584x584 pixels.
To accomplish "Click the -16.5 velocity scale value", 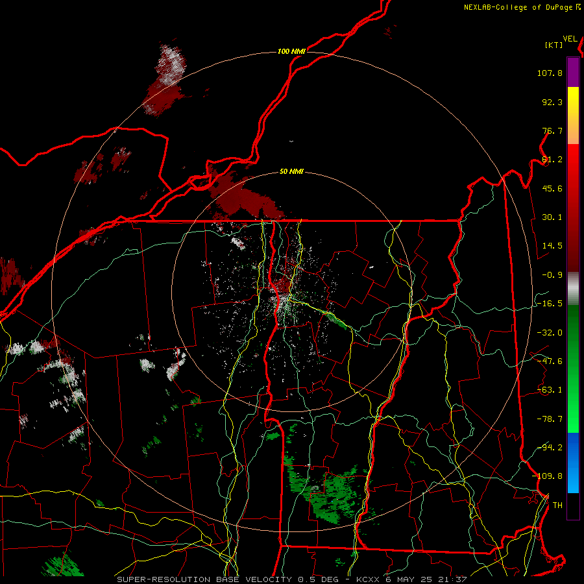I will tap(550, 304).
